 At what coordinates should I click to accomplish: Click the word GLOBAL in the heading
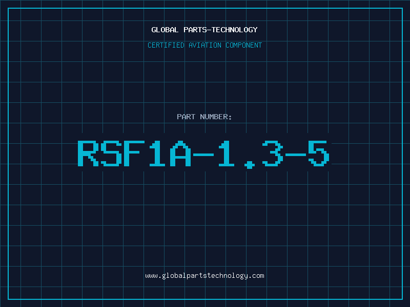pos(165,30)
